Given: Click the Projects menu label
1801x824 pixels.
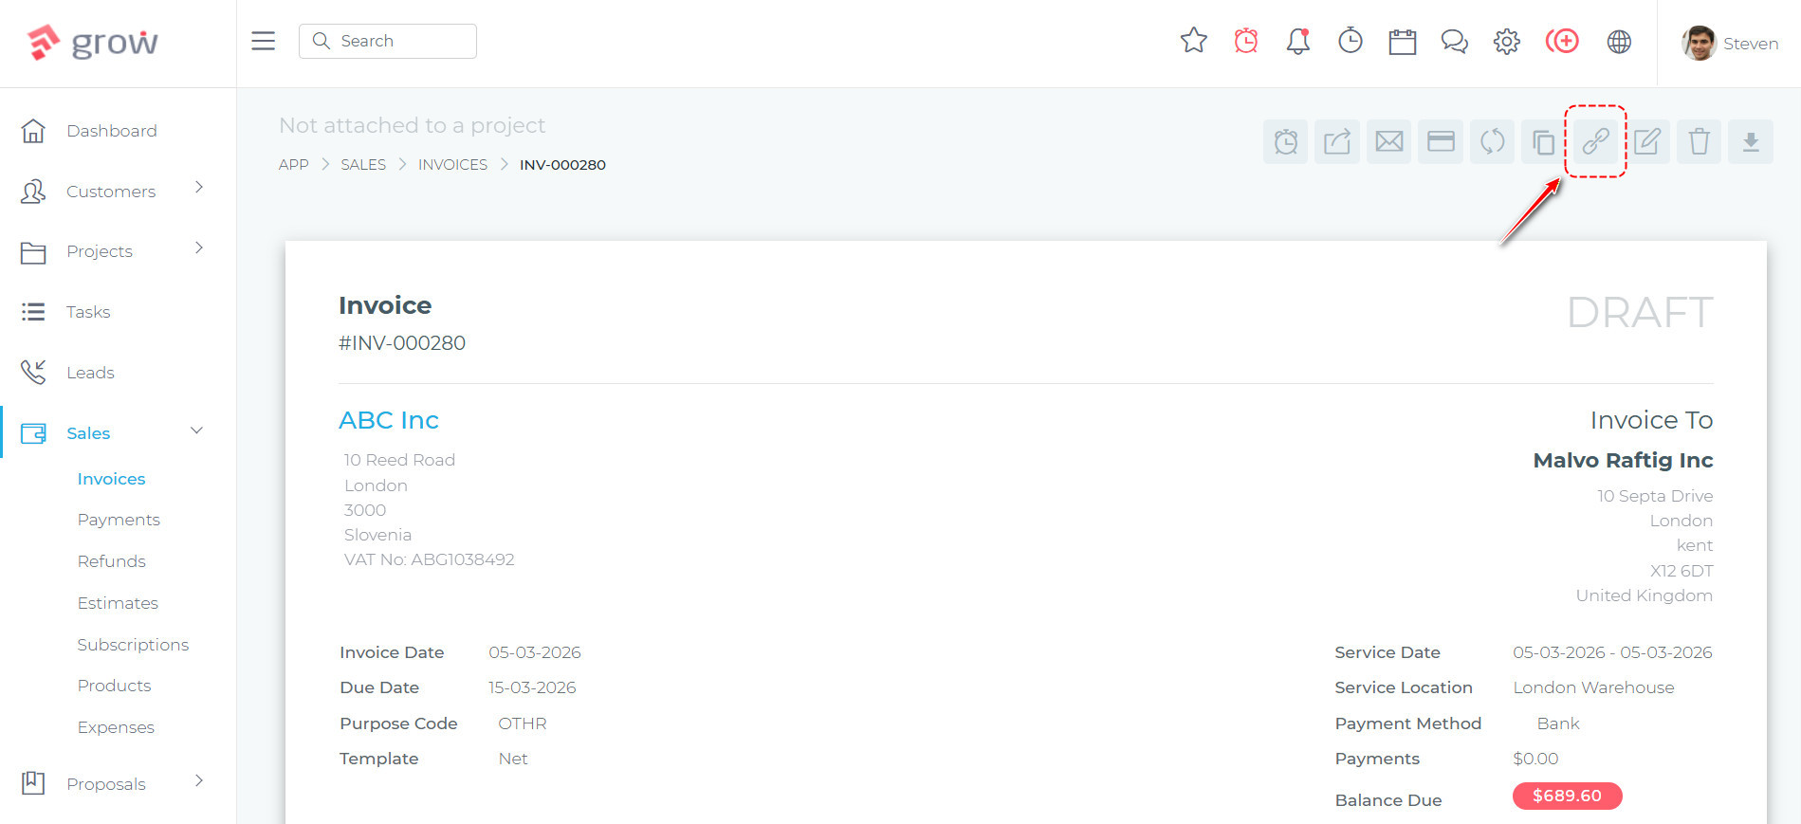Looking at the screenshot, I should [100, 251].
